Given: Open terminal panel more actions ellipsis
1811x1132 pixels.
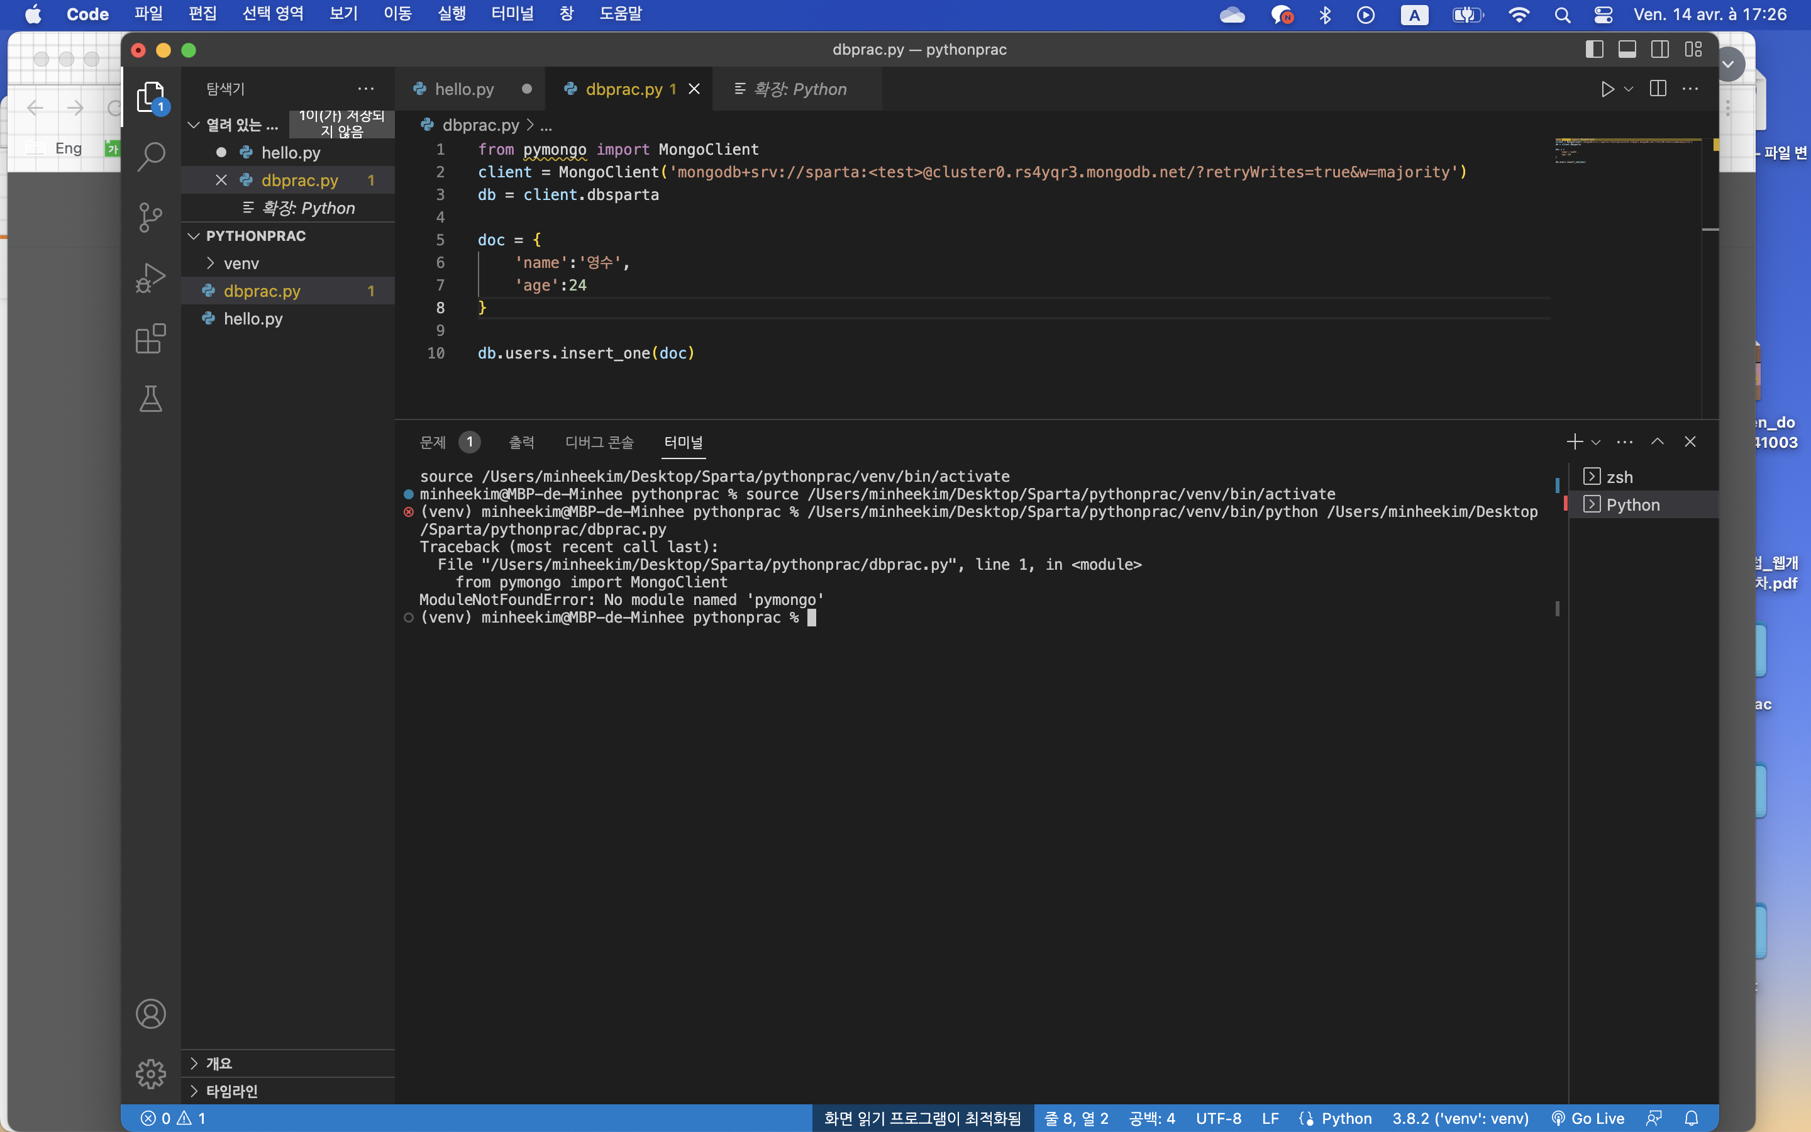Looking at the screenshot, I should coord(1625,441).
